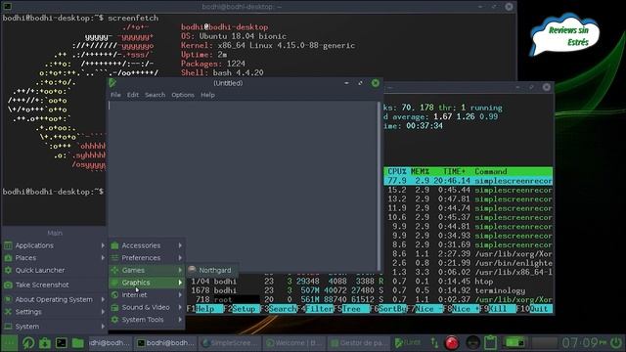Open the File menu in Untitled editor
The width and height of the screenshot is (626, 352).
[115, 95]
